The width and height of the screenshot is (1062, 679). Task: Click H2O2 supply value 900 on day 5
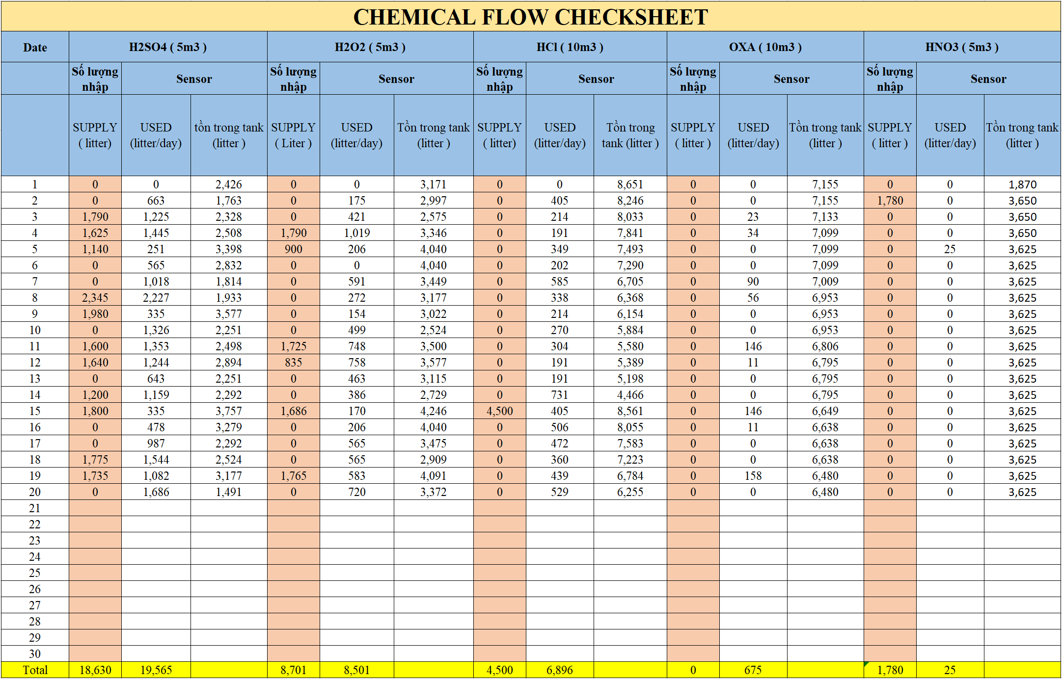(294, 249)
